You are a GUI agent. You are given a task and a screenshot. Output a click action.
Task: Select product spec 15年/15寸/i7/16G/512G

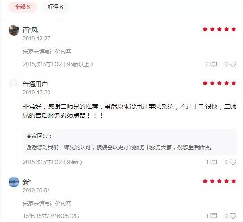point(51,216)
